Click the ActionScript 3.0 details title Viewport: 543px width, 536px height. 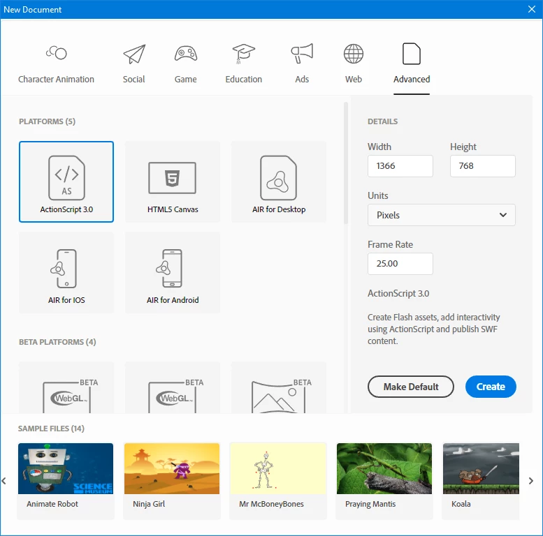[x=398, y=294]
